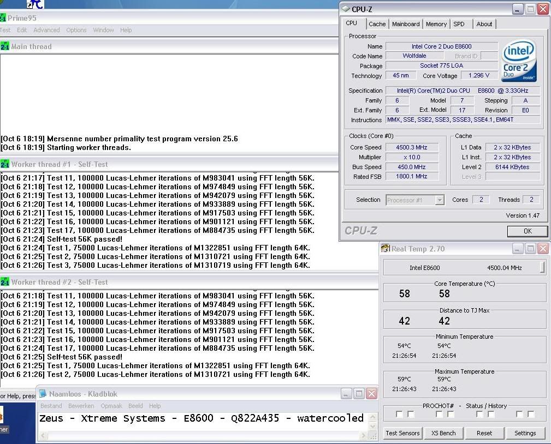Click the Bus Speed value 450.0 MHz
551x444 pixels.
[412, 167]
